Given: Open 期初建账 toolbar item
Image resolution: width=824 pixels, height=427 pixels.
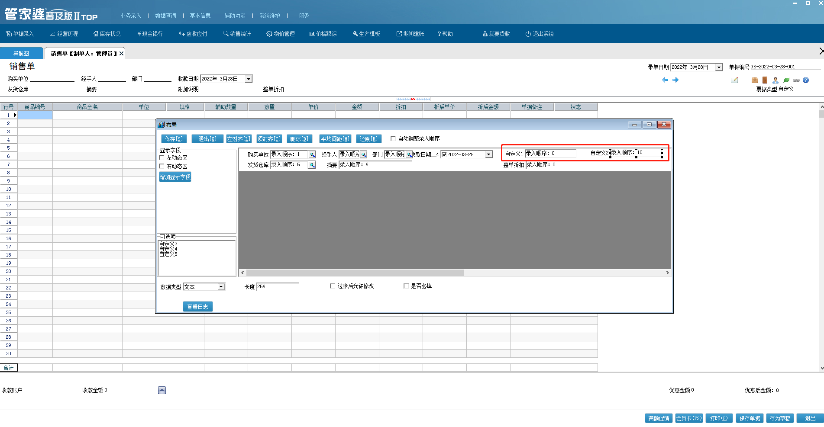Looking at the screenshot, I should tap(410, 34).
